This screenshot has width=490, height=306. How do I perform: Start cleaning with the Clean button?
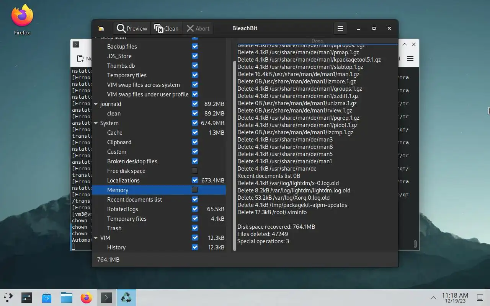tap(166, 28)
